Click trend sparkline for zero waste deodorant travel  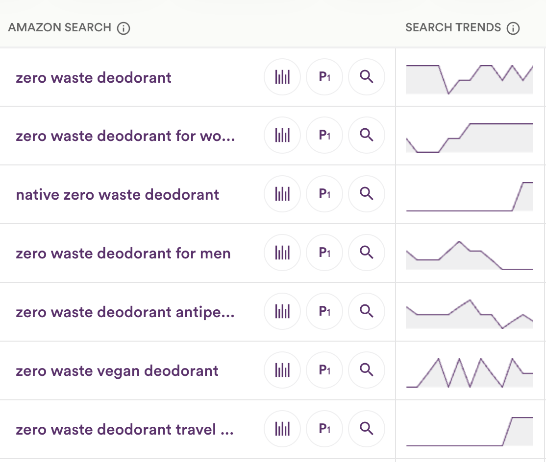tap(470, 431)
